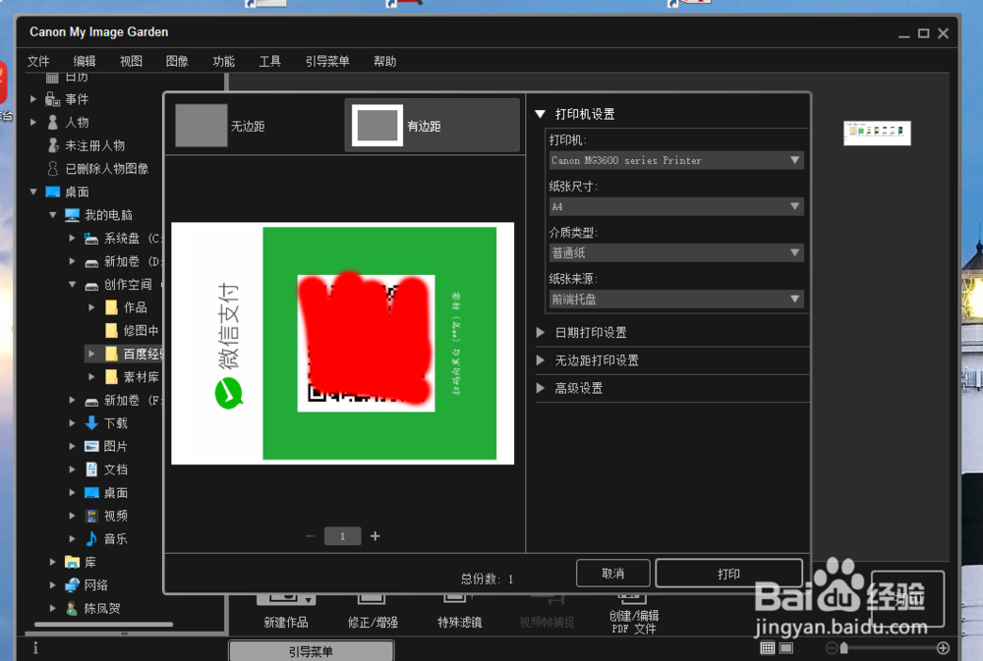
Task: Click the 人物 icon in the sidebar
Action: (x=53, y=122)
